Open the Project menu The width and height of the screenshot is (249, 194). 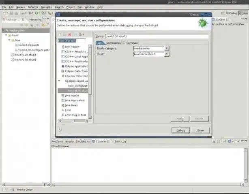70,7
